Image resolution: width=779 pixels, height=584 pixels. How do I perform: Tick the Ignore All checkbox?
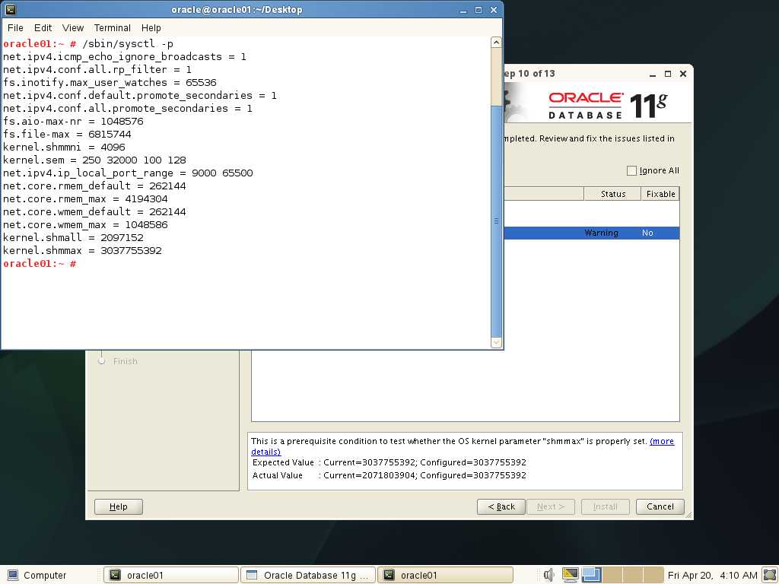[x=631, y=171]
